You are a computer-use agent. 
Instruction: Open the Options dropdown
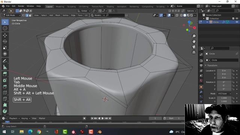coord(191,11)
